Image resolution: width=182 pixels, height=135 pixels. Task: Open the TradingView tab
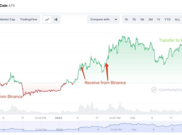tap(29, 19)
